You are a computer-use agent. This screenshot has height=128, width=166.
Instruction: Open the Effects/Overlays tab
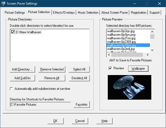click(x=64, y=13)
